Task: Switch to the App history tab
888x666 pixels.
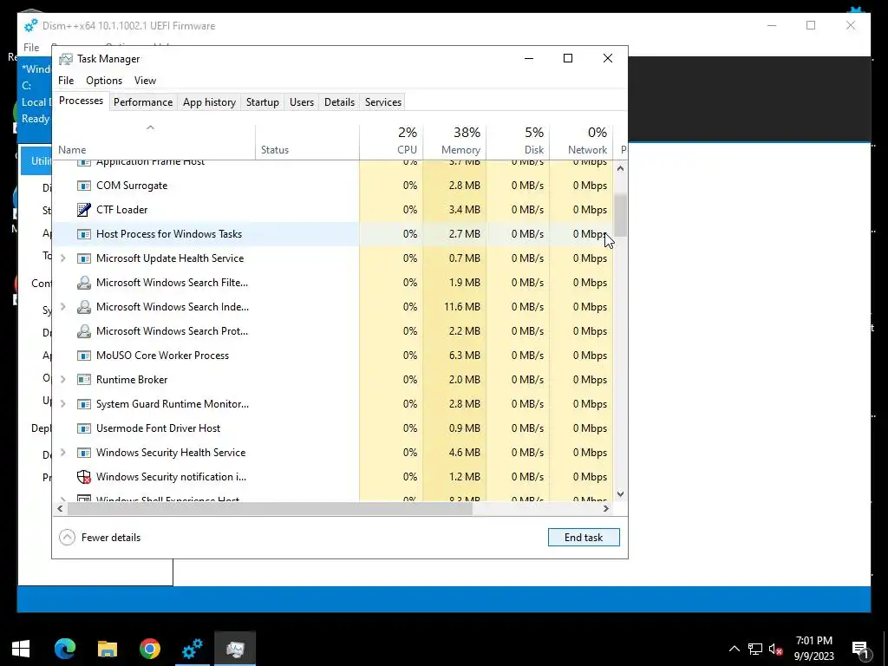Action: click(210, 102)
